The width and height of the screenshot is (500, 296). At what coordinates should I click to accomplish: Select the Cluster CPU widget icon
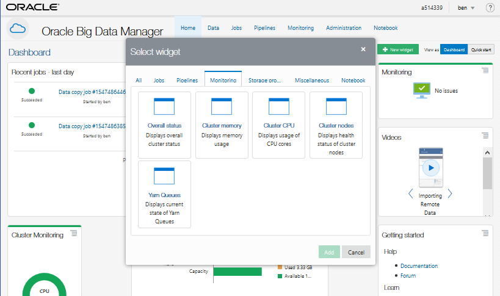279,106
